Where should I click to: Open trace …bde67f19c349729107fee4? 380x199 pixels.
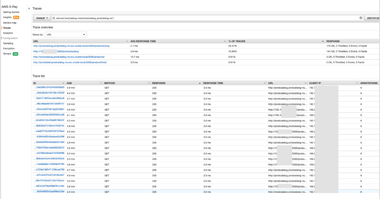point(49,131)
